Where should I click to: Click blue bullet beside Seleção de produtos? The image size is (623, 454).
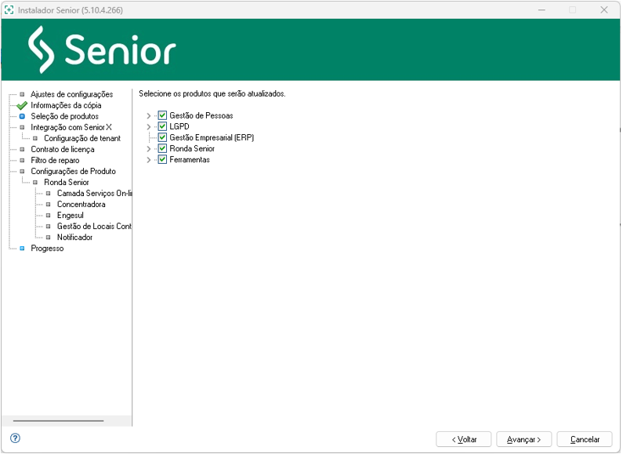[22, 117]
